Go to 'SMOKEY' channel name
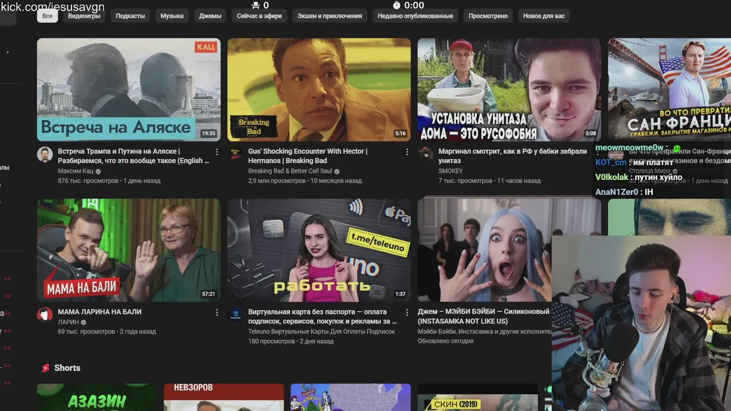The image size is (731, 411). pyautogui.click(x=451, y=171)
